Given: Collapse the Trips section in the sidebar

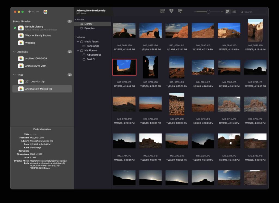Looking at the screenshot, I should (14, 75).
